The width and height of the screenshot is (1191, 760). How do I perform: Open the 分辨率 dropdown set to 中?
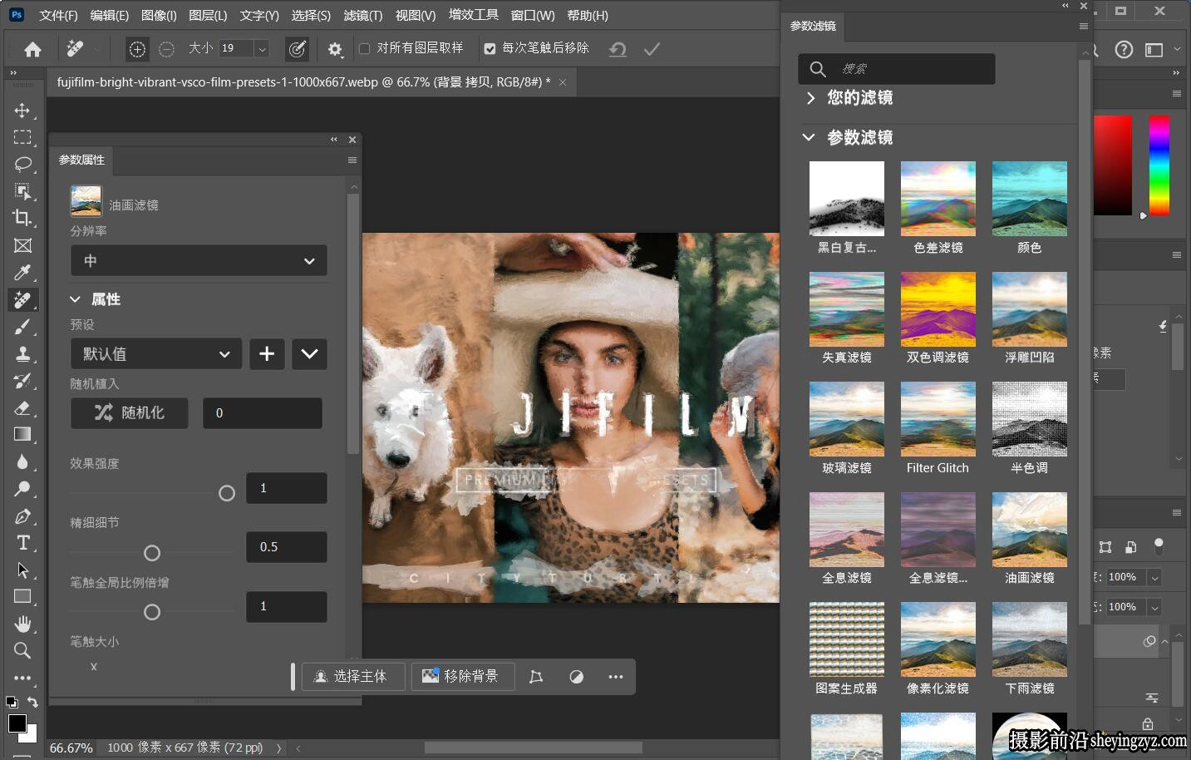pyautogui.click(x=199, y=261)
